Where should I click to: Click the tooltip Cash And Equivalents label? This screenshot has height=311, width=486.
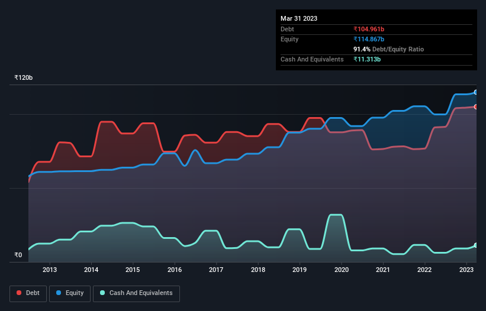pos(312,59)
